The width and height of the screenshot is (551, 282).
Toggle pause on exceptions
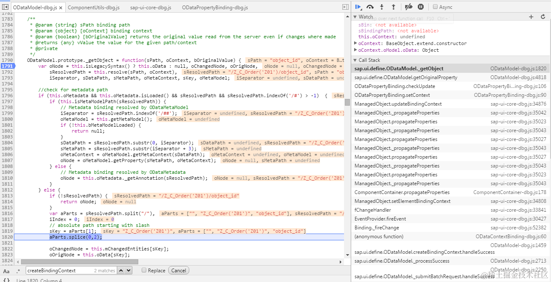[x=421, y=7]
